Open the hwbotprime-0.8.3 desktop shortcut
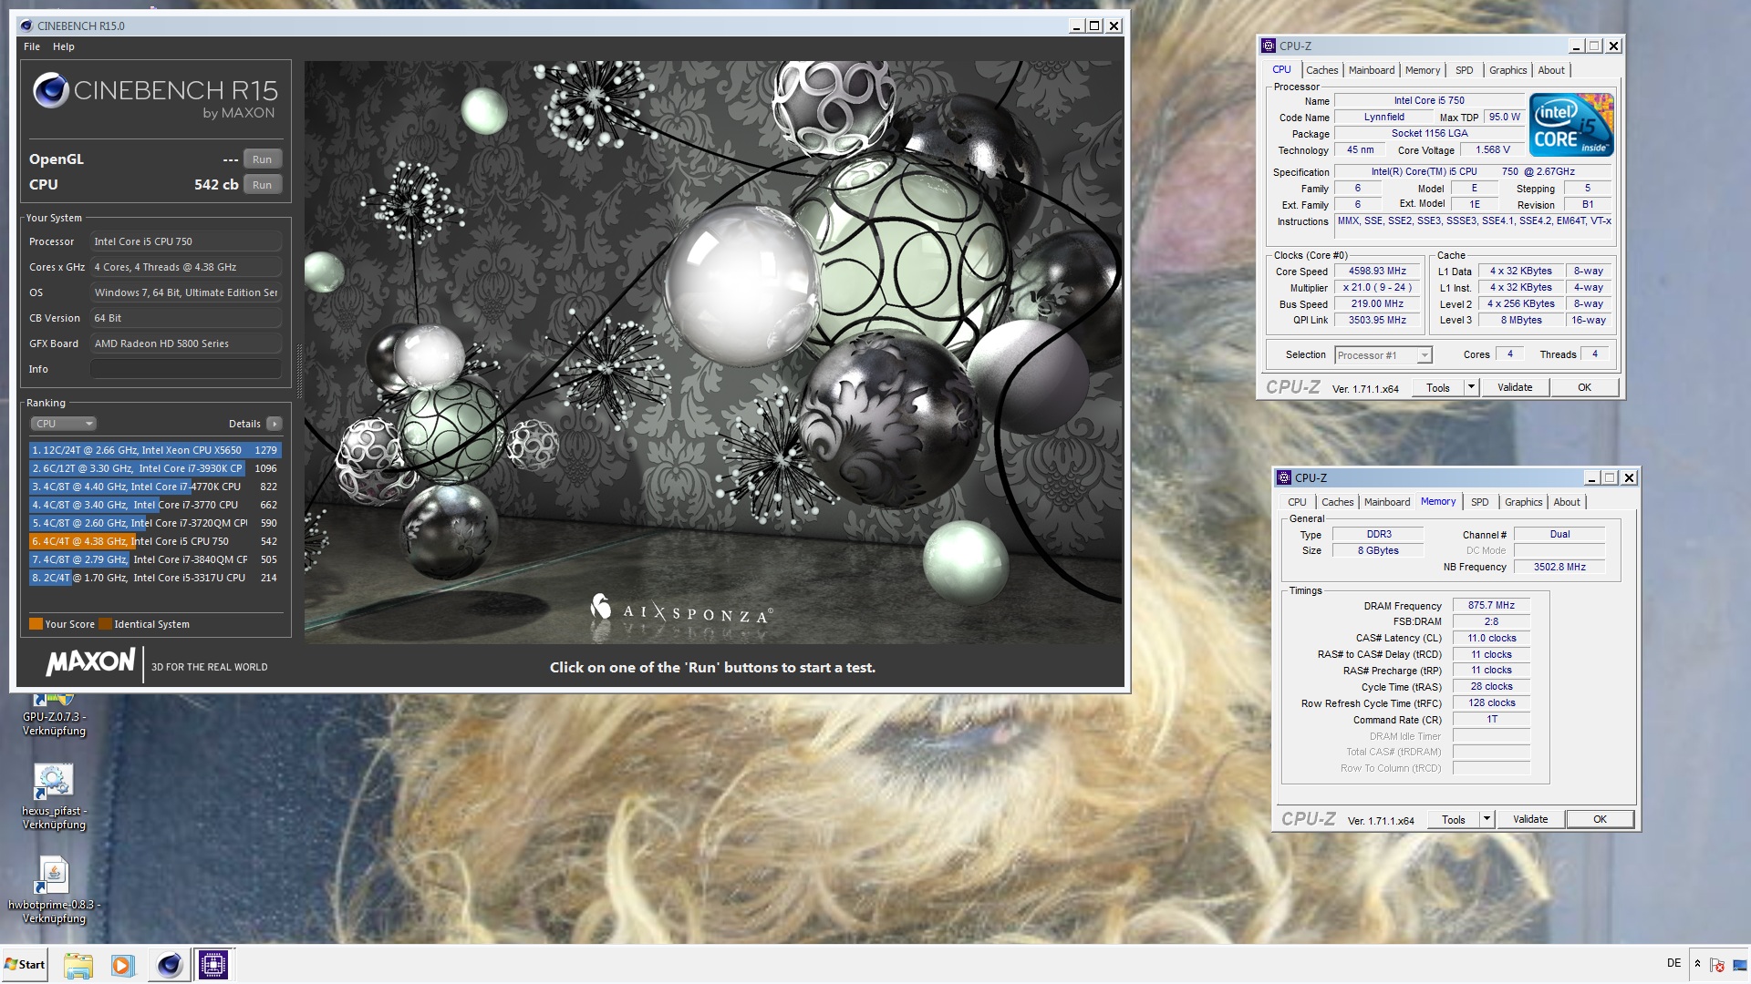 click(x=54, y=890)
